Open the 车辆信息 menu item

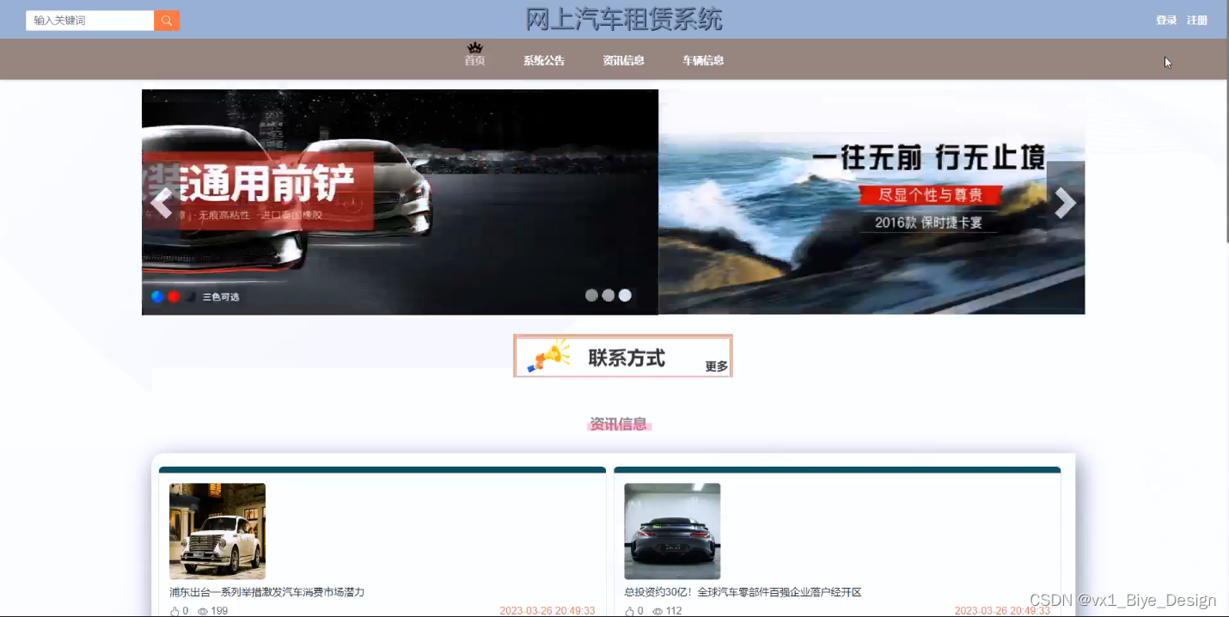[703, 61]
